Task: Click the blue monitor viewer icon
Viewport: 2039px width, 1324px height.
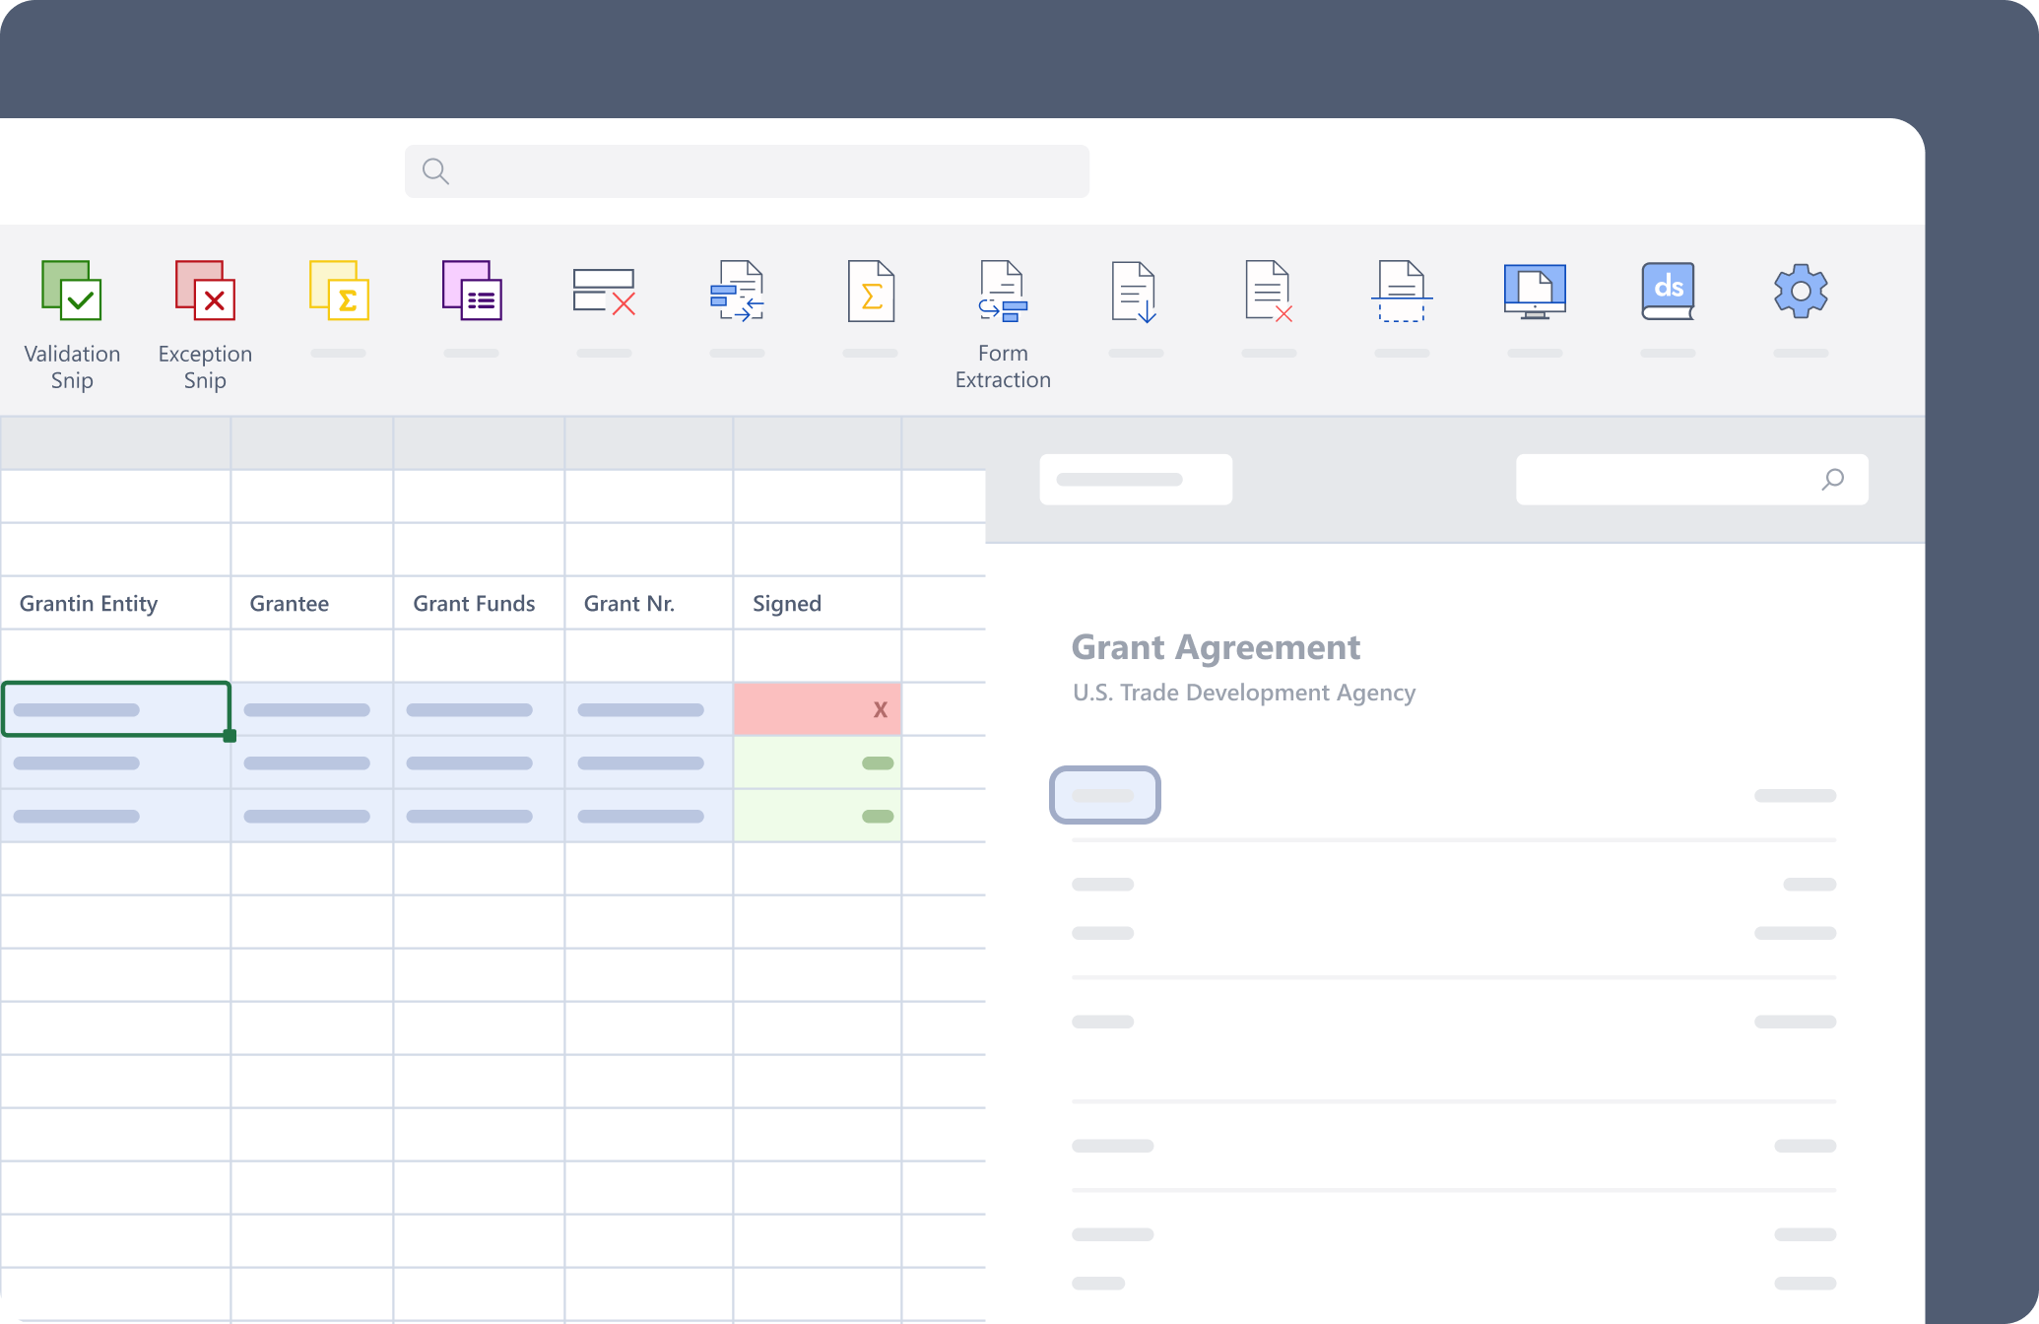Action: [1535, 291]
